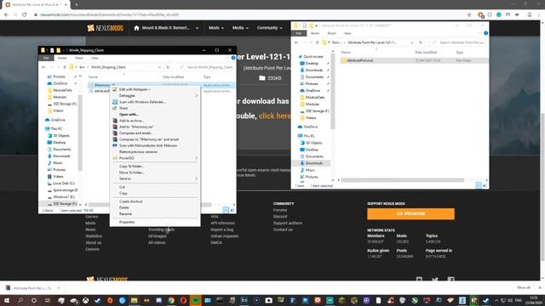Open Home tab in Win64_Shipping_Client window

click(62, 58)
